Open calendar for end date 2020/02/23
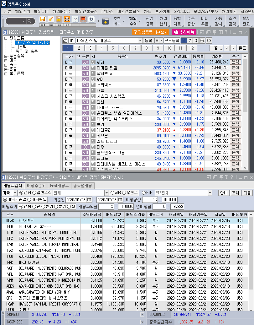Viewport: 254px width, 325px height. [120, 200]
